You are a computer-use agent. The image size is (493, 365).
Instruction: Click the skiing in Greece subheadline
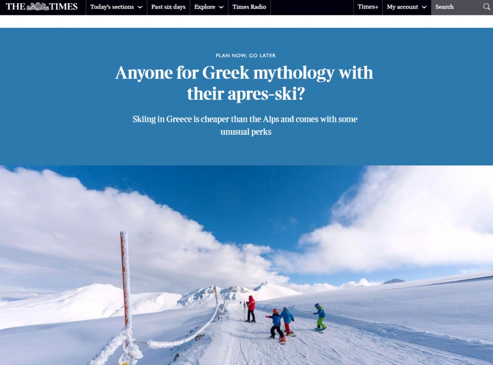point(245,126)
